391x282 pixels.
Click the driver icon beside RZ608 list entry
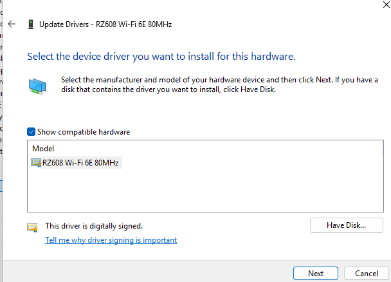36,163
